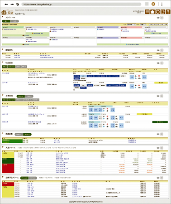The image size is (171, 204).
Task: Click the Copyright System Support footer text
Action: point(85,202)
